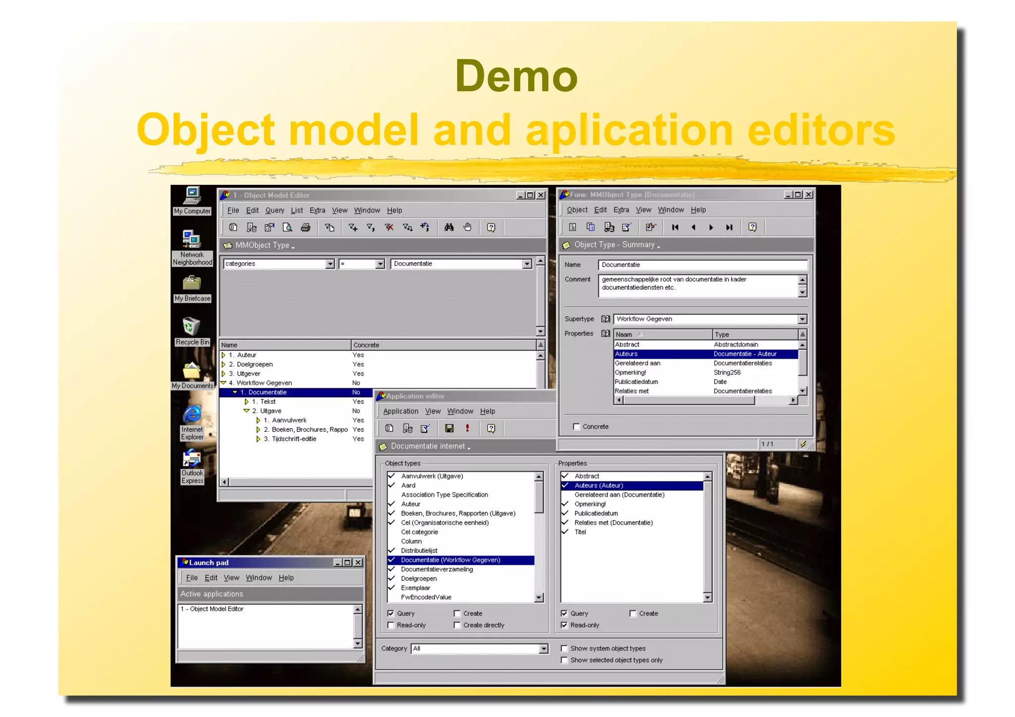Toggle Read-only checkbox under Properties panel

tap(564, 625)
